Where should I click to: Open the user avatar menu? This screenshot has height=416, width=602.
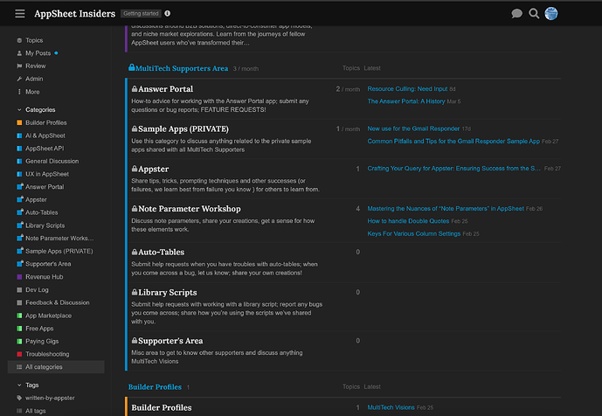[x=551, y=14]
